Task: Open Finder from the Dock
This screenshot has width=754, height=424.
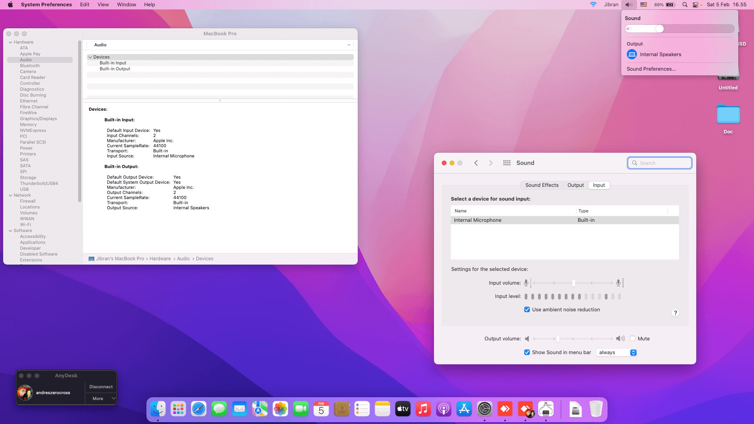Action: (158, 409)
